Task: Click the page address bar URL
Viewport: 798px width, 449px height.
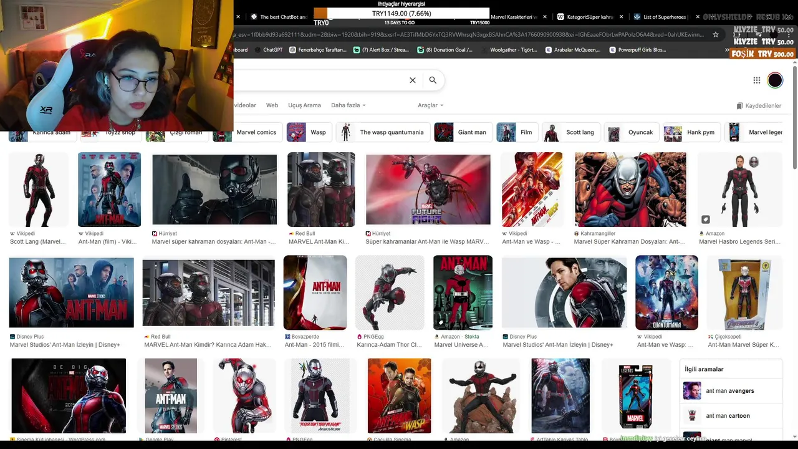Action: tap(468, 35)
